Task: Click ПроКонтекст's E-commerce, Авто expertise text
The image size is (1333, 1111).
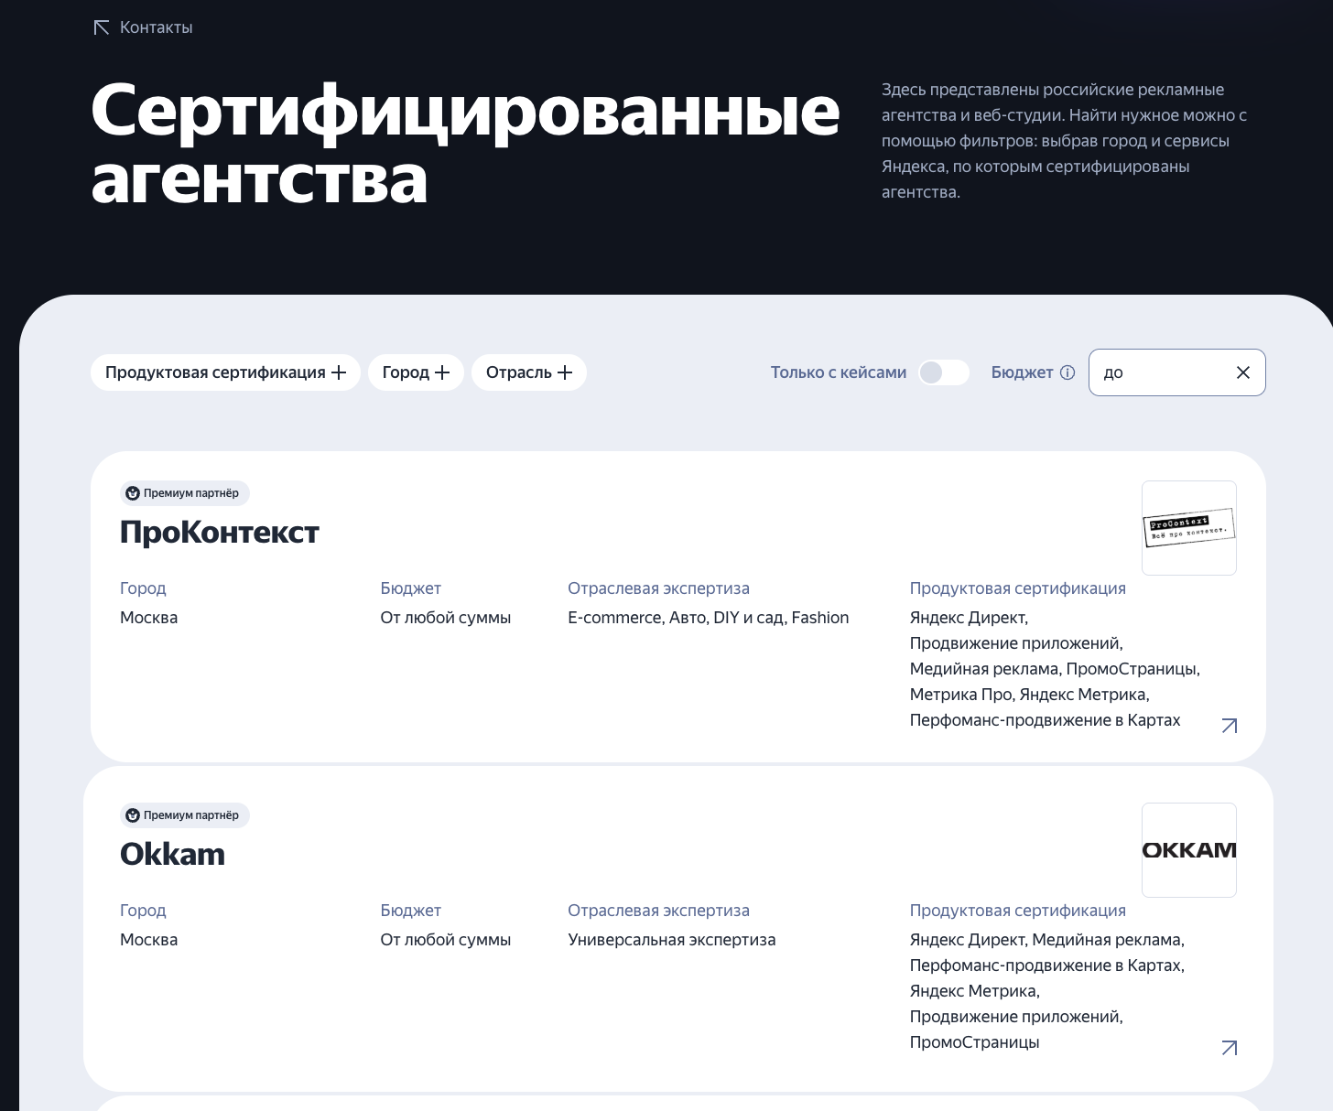Action: pos(709,618)
